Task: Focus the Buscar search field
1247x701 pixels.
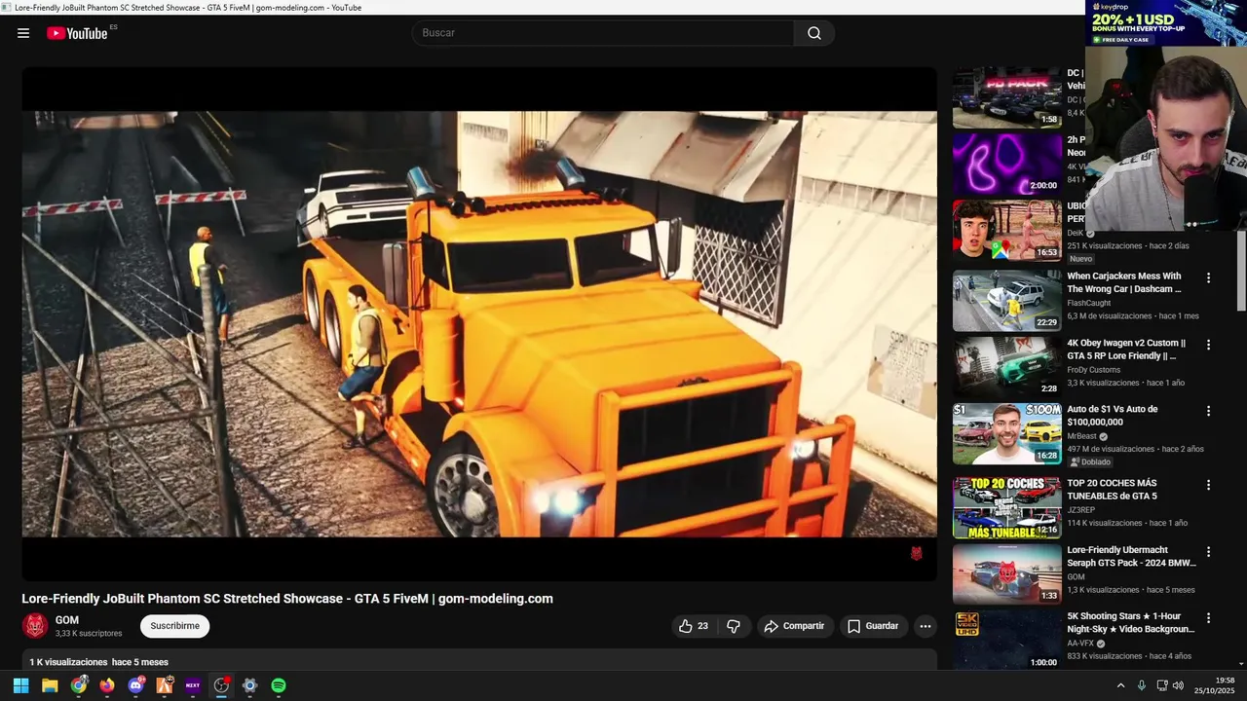Action: 603,33
